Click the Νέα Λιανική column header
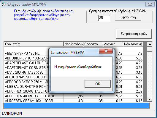This screenshot has height=118, width=157. [133, 44]
